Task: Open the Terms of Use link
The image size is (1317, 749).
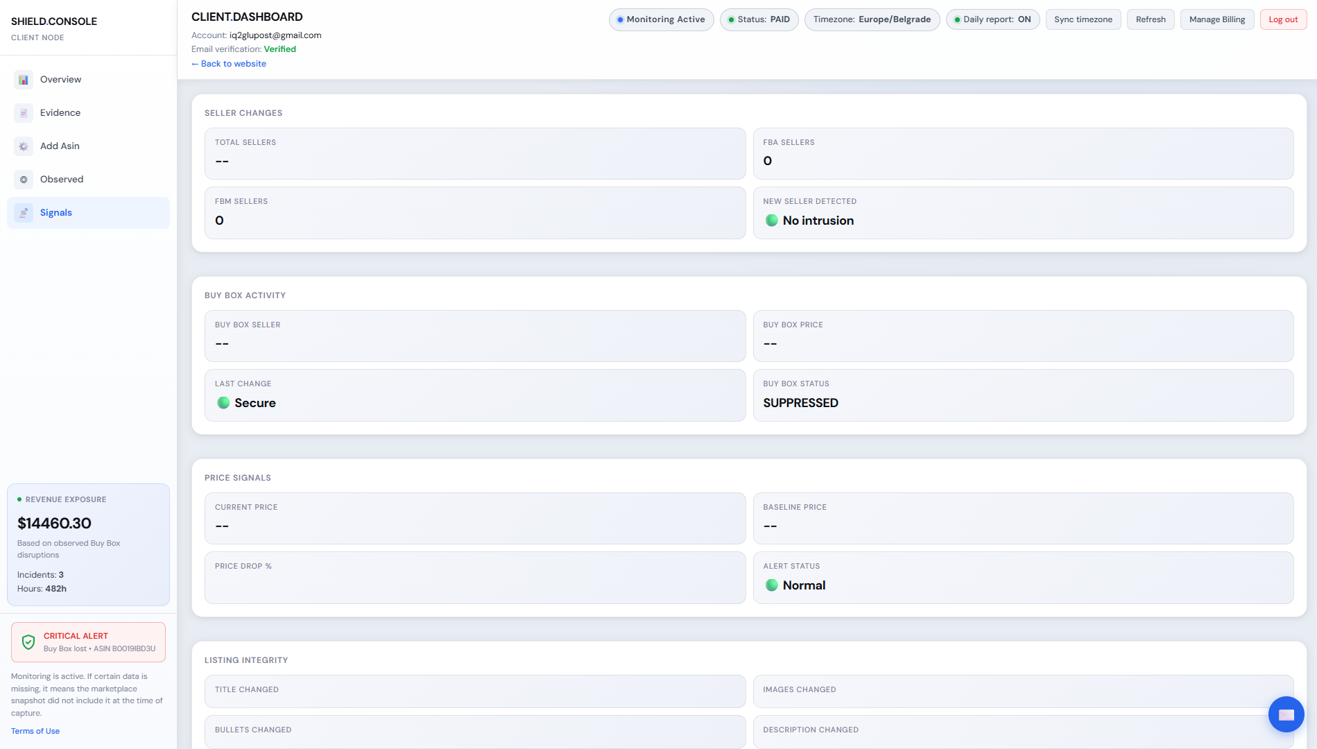Action: (35, 731)
